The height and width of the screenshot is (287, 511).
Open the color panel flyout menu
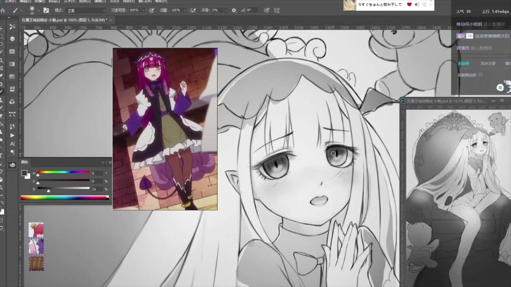click(x=110, y=162)
